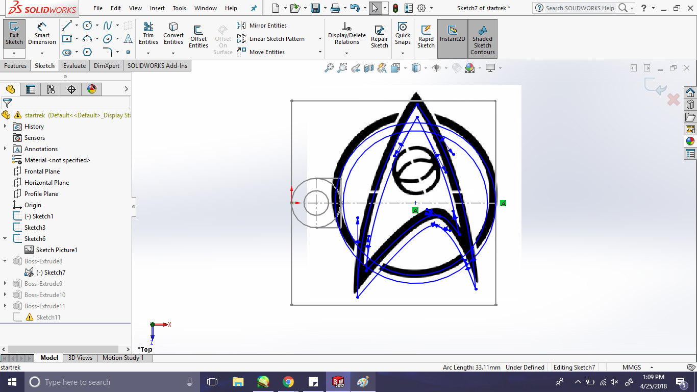Viewport: 697px width, 392px height.
Task: Select the Corner Rectangle tool
Action: click(x=67, y=39)
